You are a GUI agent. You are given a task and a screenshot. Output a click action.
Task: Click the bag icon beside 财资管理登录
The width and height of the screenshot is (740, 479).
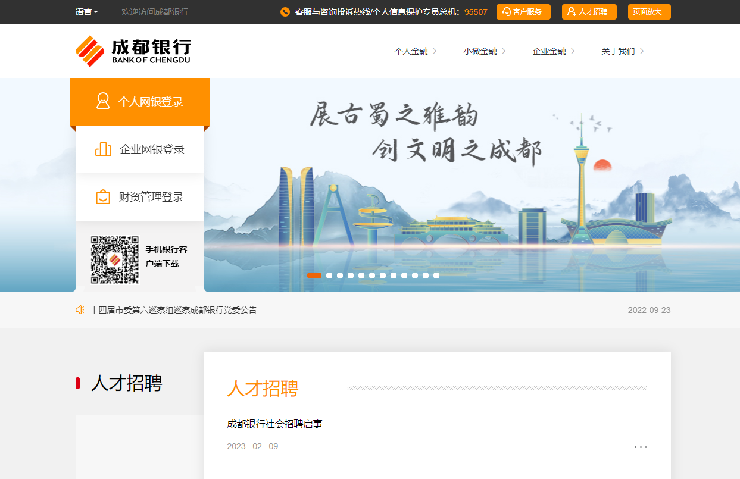(103, 196)
